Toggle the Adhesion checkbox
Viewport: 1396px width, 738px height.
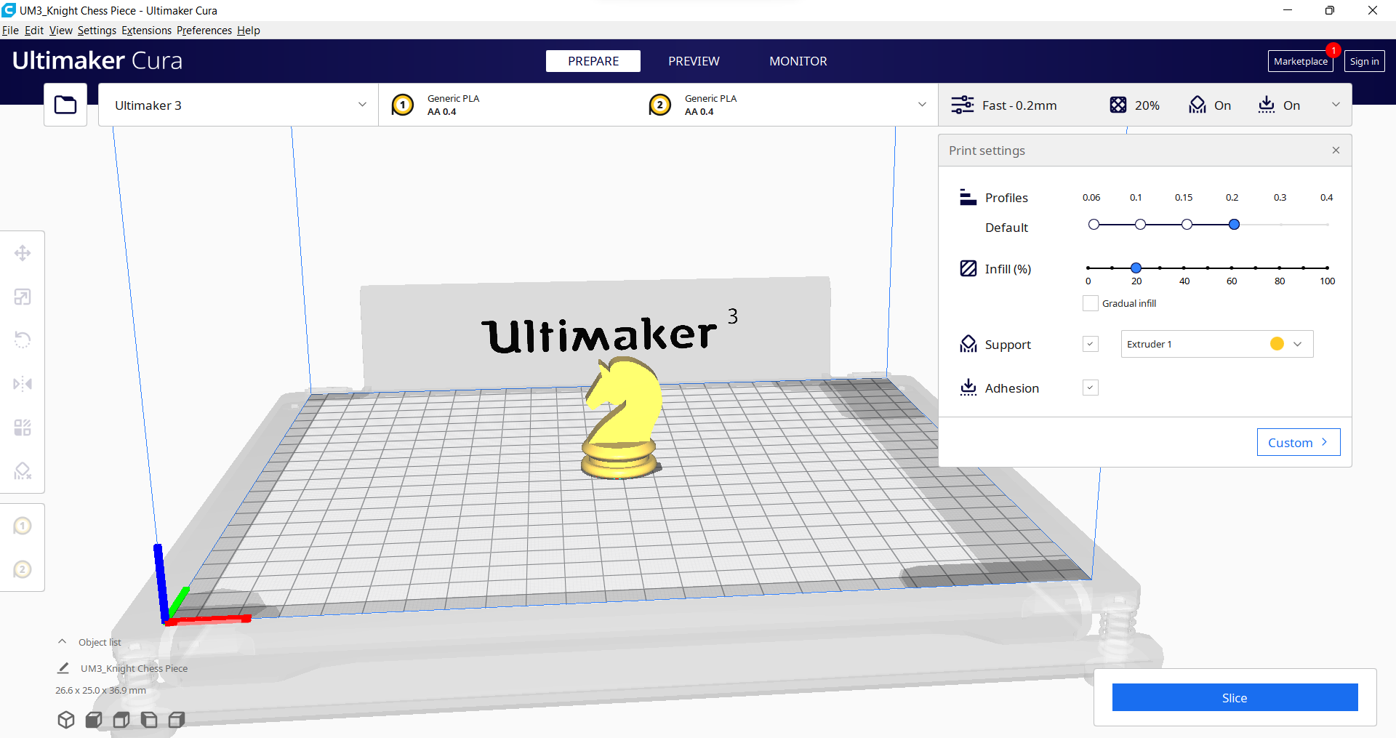1091,388
